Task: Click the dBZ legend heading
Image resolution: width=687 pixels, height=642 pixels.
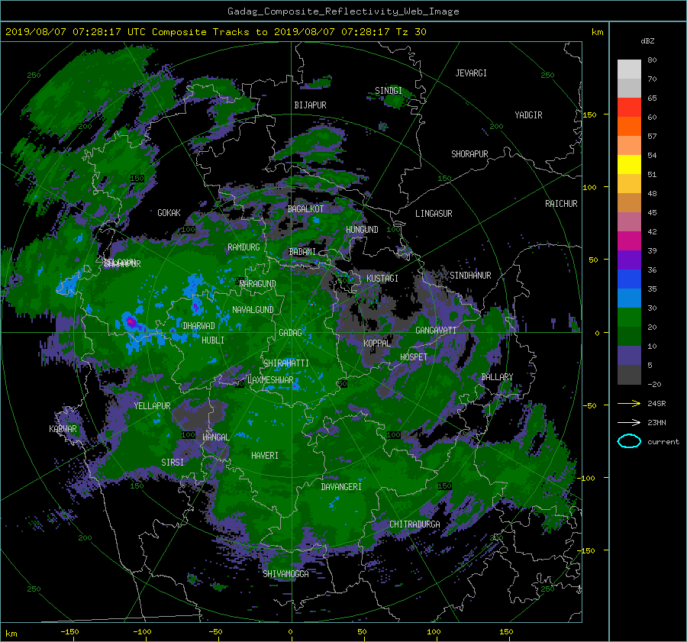Action: click(x=647, y=40)
